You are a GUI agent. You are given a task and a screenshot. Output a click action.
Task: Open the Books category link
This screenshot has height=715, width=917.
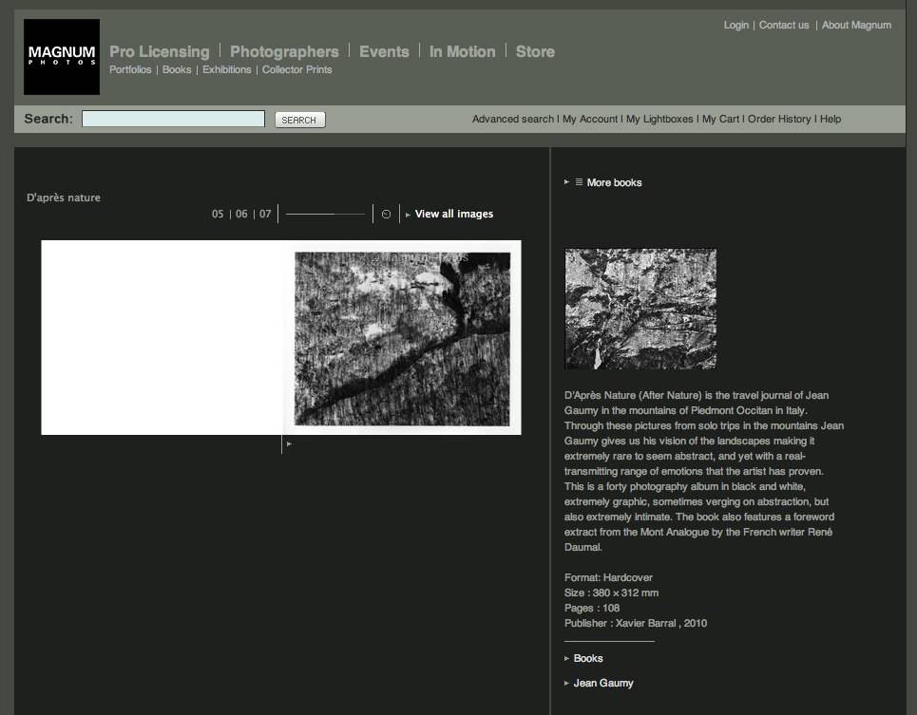click(588, 658)
